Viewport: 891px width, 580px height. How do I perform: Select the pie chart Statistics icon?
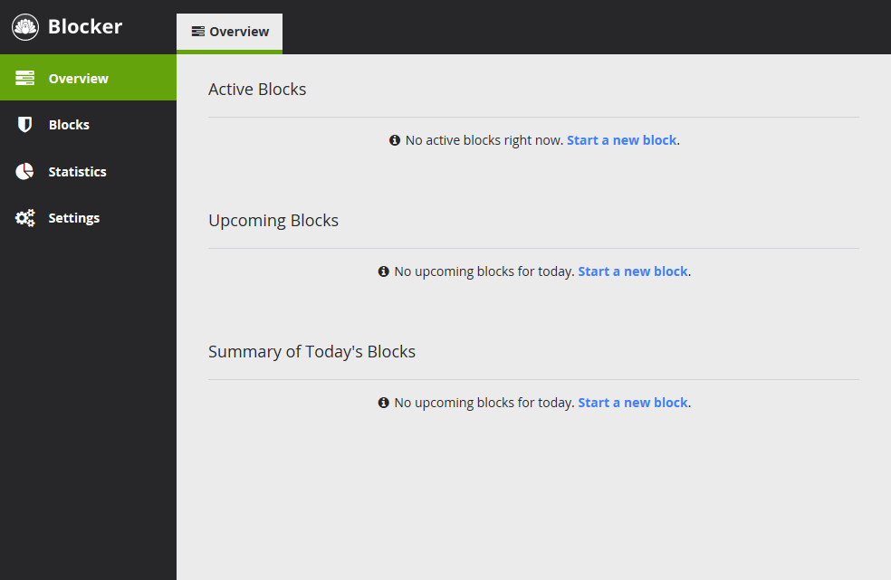point(24,171)
